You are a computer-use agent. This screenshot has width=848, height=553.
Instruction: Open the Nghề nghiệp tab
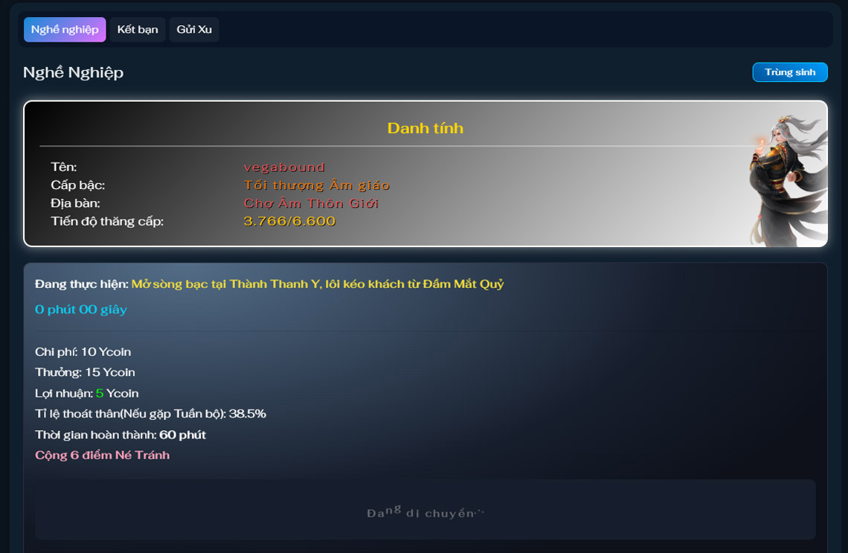coord(65,29)
